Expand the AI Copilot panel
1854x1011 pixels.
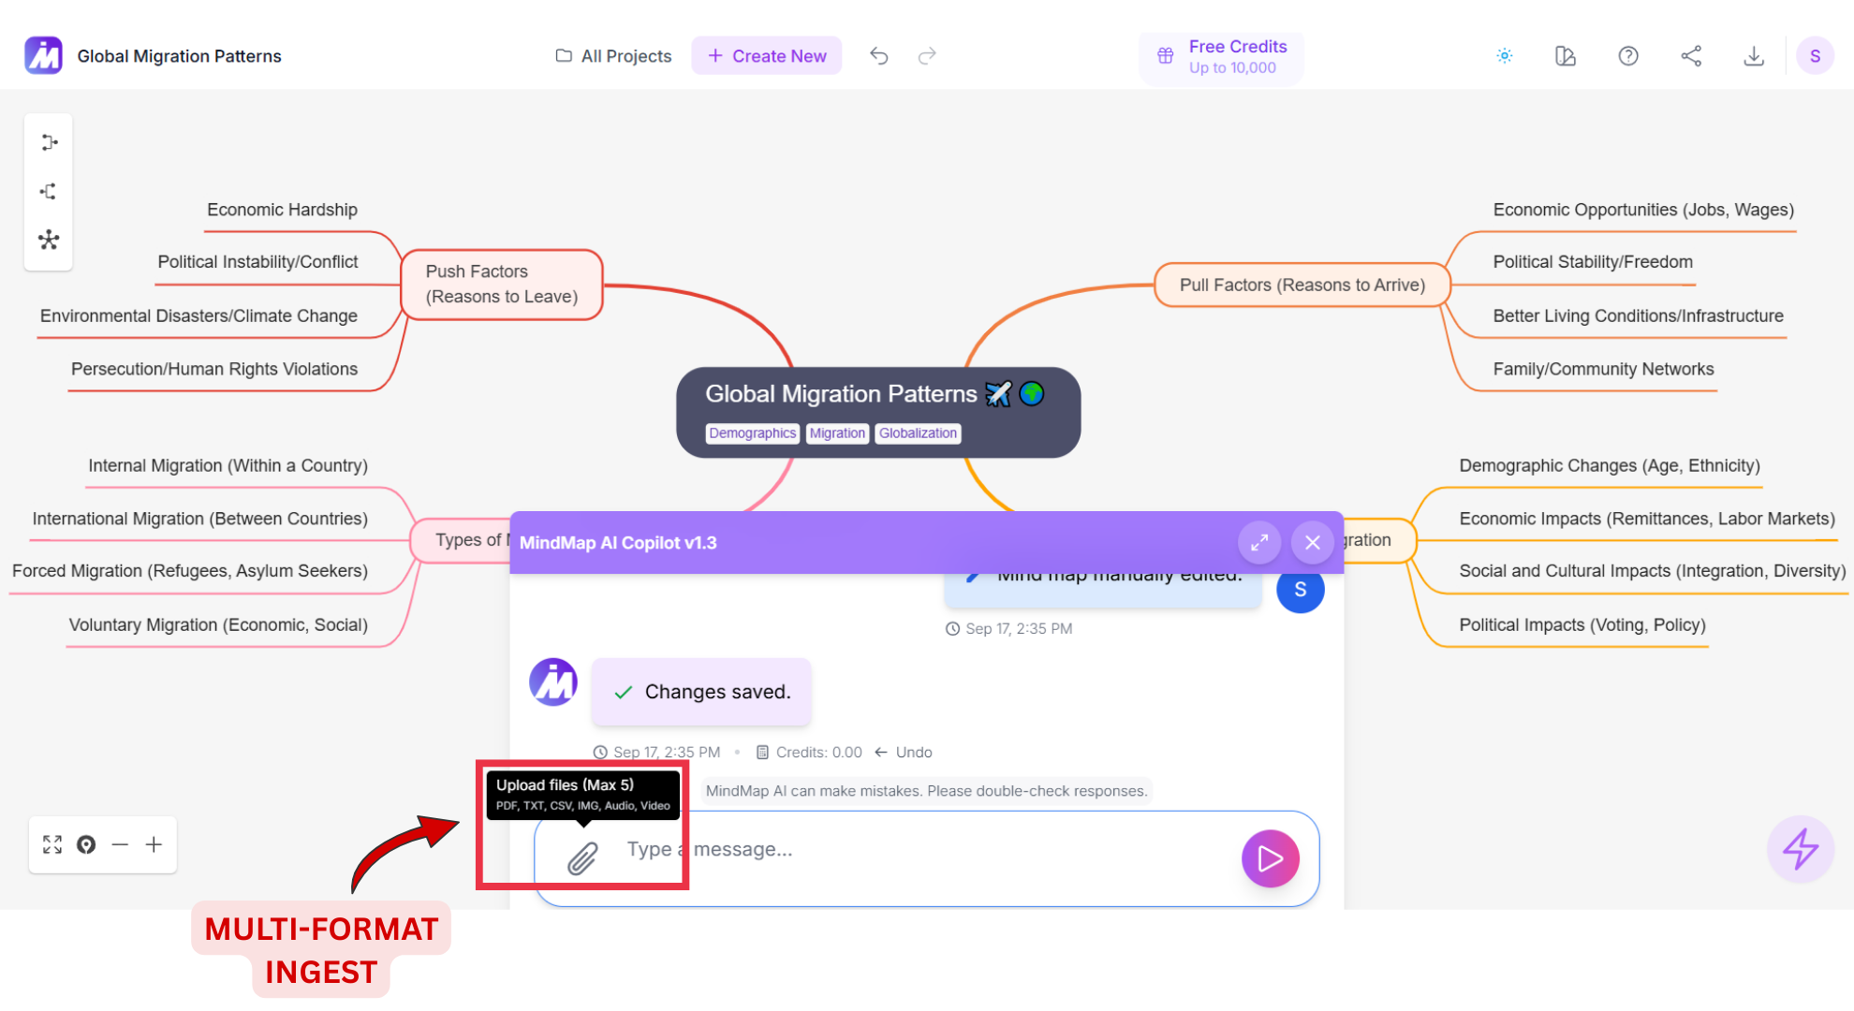click(x=1259, y=542)
